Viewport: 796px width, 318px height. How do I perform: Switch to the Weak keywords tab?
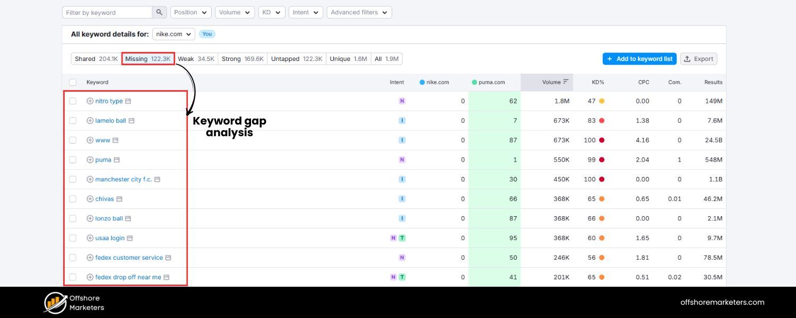196,58
